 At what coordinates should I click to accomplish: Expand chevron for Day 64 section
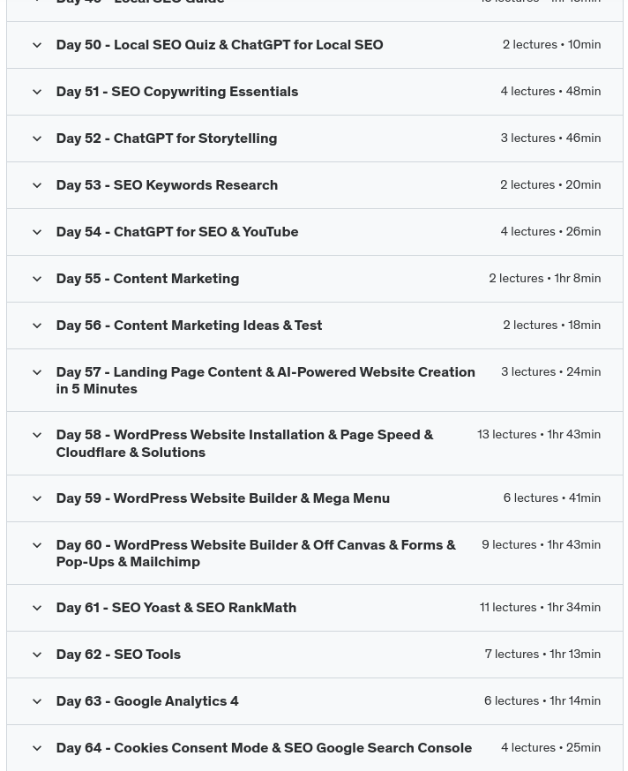37,748
